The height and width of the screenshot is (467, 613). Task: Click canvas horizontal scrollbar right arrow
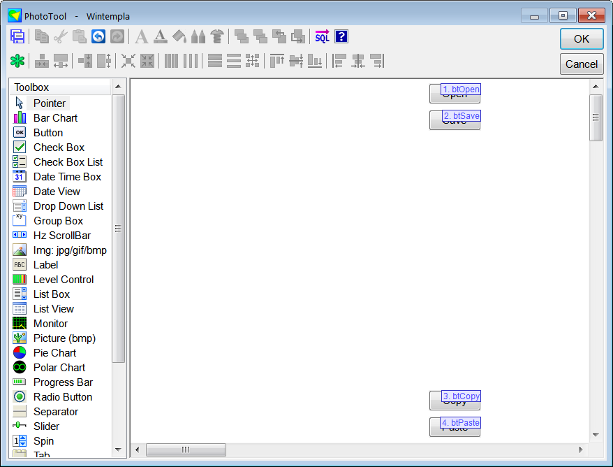pos(581,450)
